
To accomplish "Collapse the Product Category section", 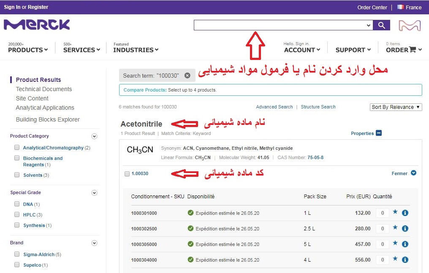I will click(95, 136).
